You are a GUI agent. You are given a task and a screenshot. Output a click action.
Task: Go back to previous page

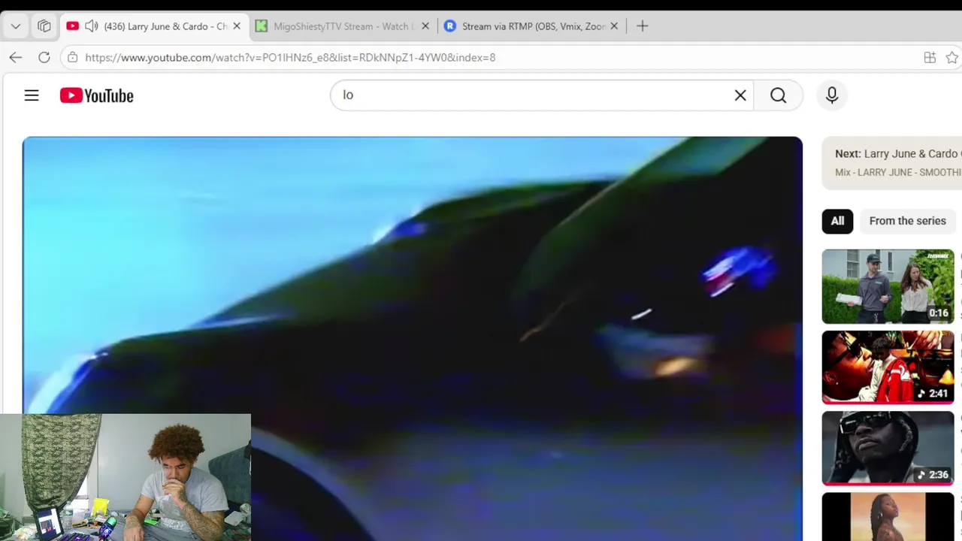point(16,57)
